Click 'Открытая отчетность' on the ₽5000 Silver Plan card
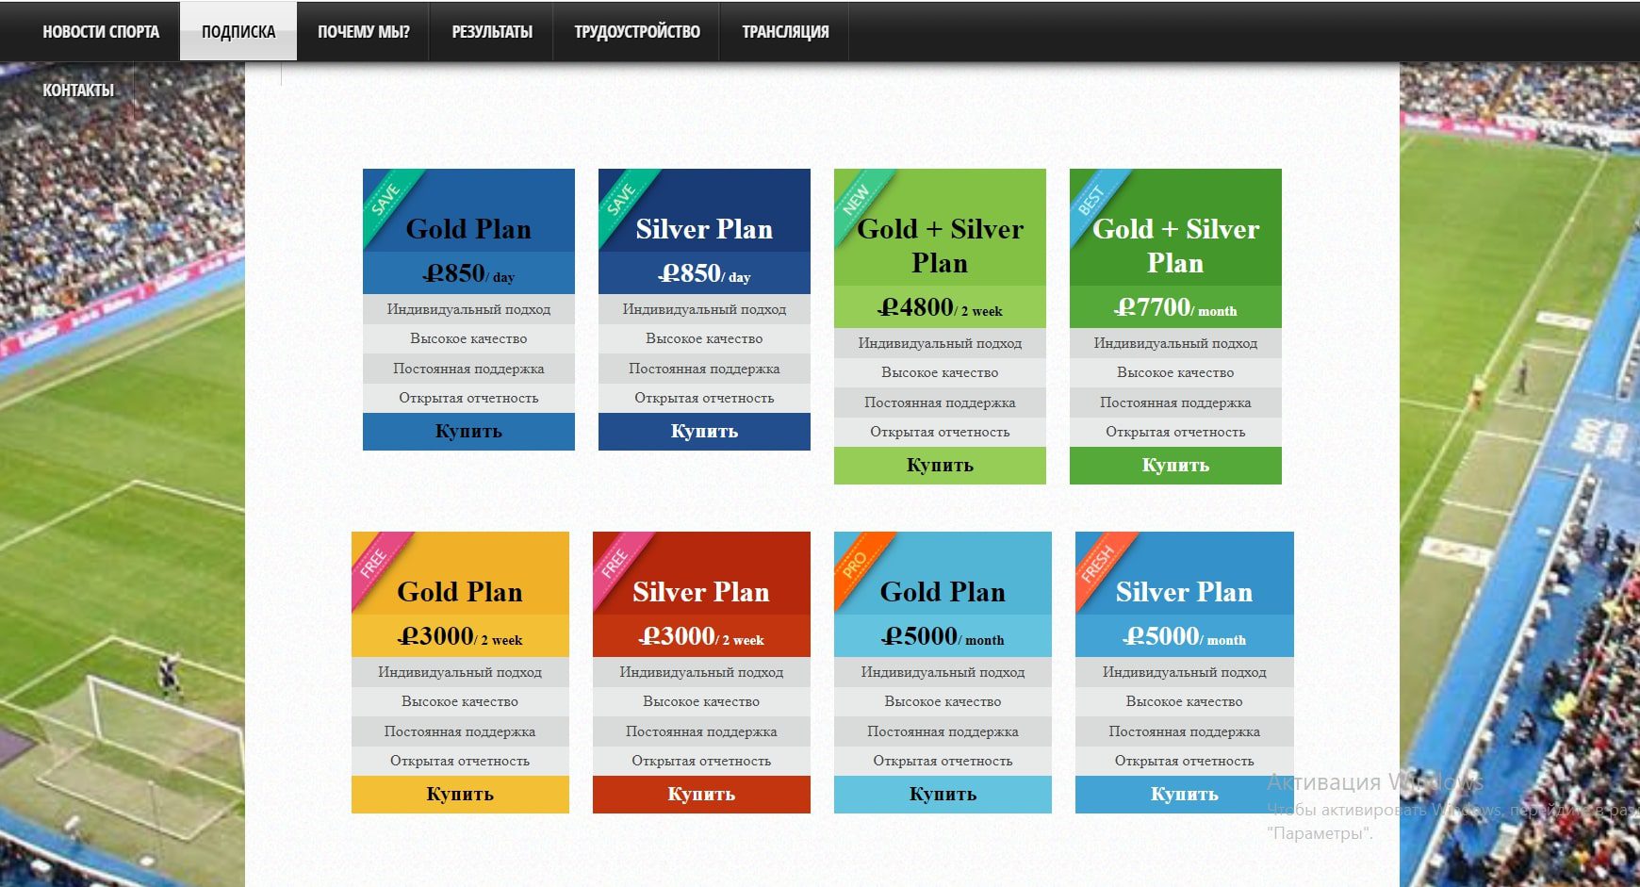The image size is (1640, 887). pyautogui.click(x=1184, y=761)
